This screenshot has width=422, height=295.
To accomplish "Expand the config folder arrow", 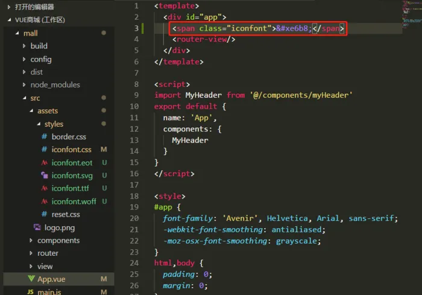I will coord(24,59).
